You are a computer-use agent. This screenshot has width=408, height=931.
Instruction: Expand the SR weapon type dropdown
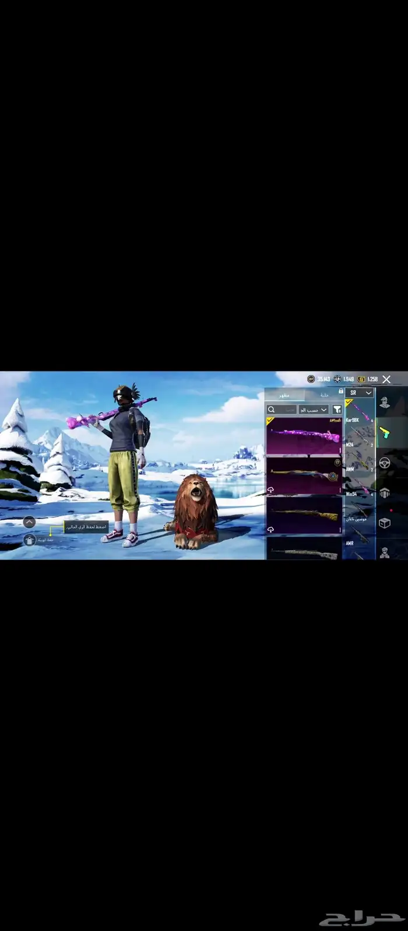359,393
